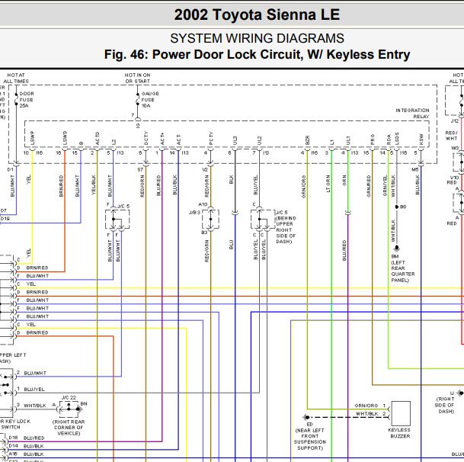This screenshot has width=464, height=462.
Task: Click the vertical "GRN/YEL" wire label
Action: pyautogui.click(x=385, y=186)
